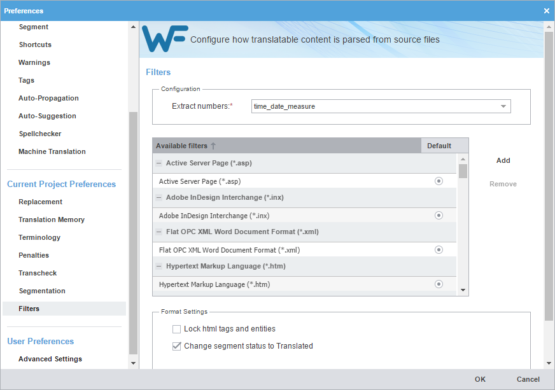Go to the Segmentation preferences page
This screenshot has width=555, height=390.
[x=42, y=291]
